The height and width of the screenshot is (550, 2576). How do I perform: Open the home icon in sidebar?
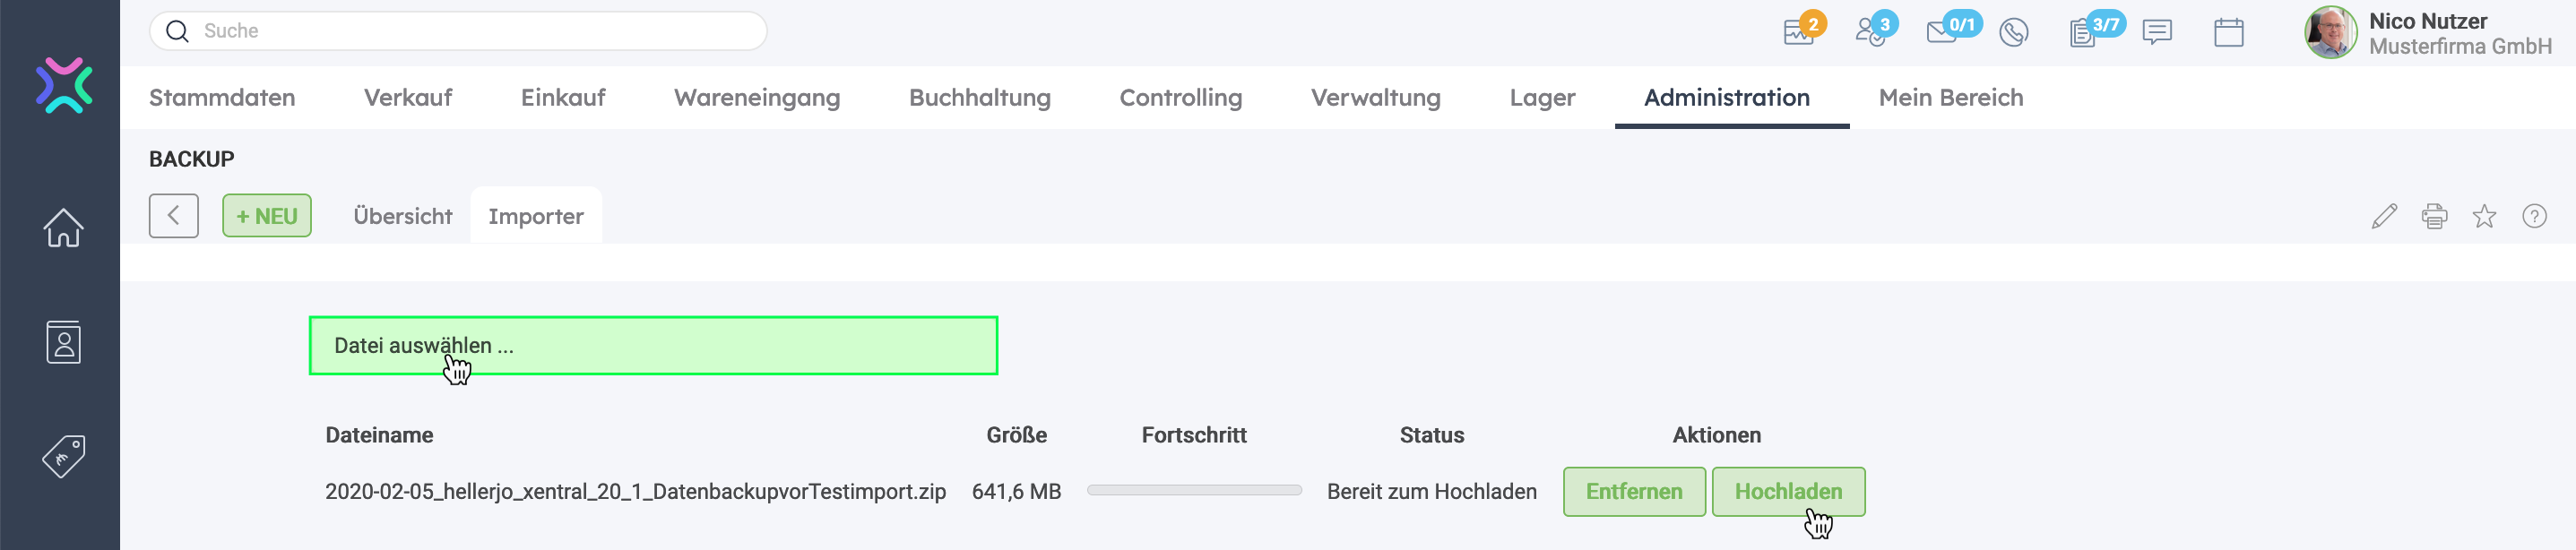63,227
